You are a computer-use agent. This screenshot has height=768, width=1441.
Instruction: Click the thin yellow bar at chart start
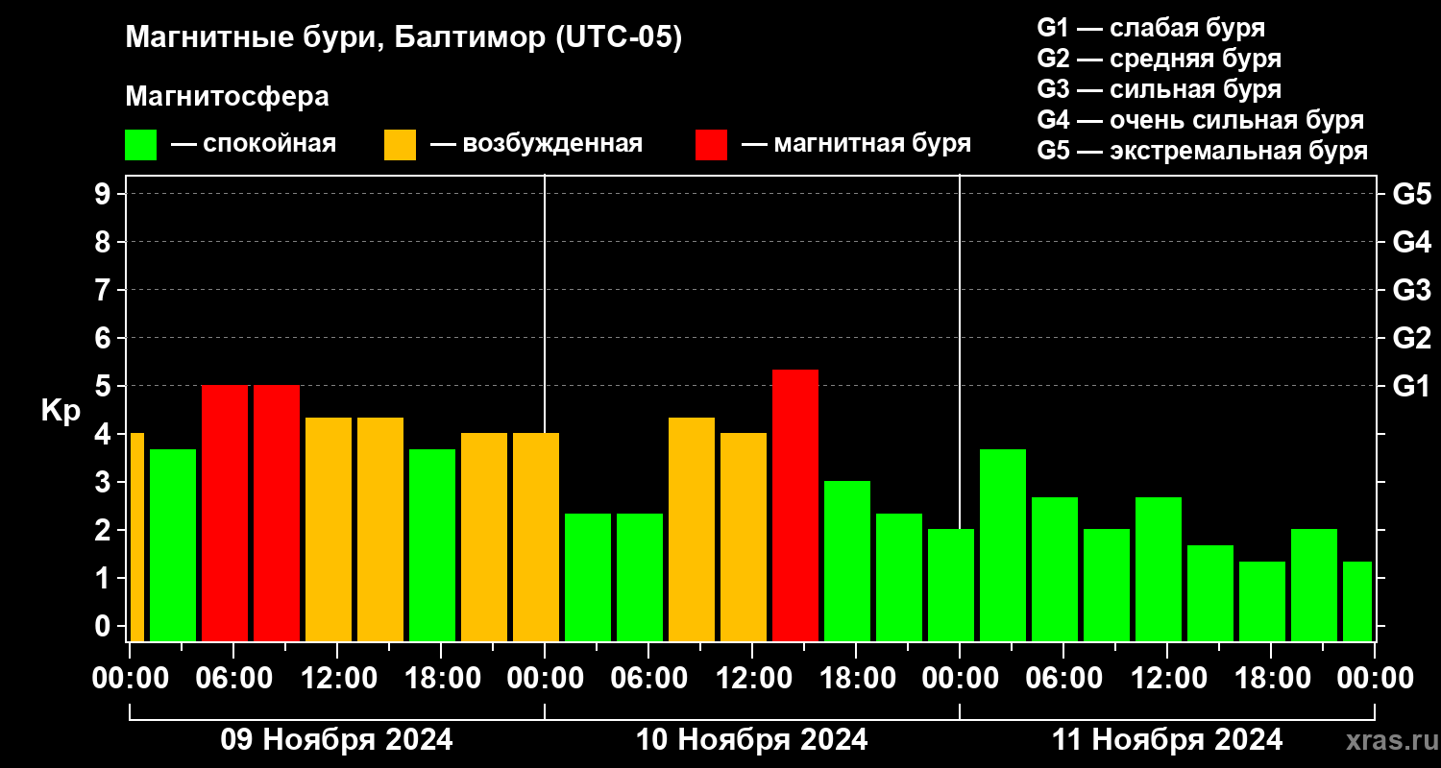pyautogui.click(x=136, y=538)
